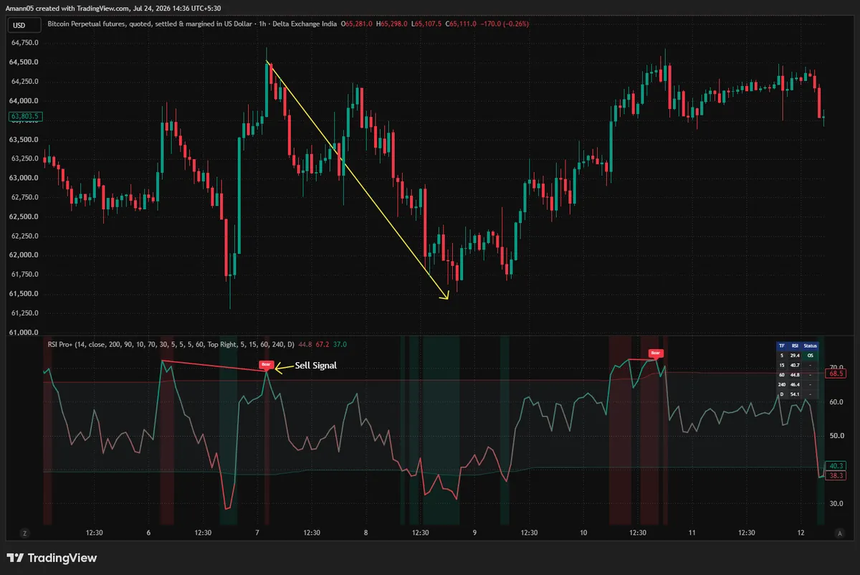This screenshot has height=575, width=860.
Task: Click the 63,803.5 current price label
Action: [25, 116]
